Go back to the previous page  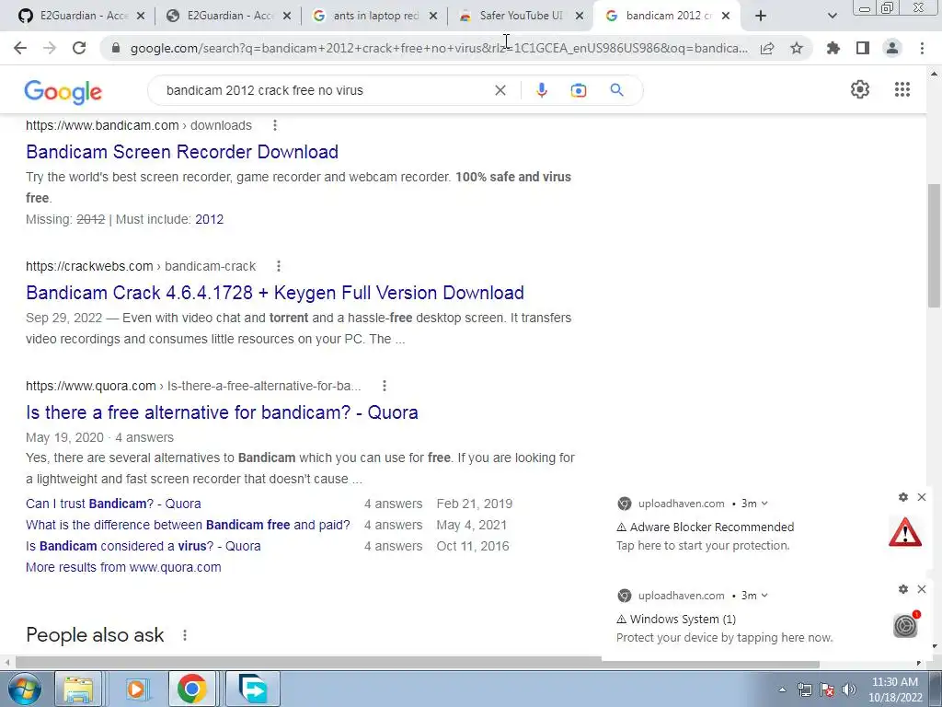tap(20, 48)
